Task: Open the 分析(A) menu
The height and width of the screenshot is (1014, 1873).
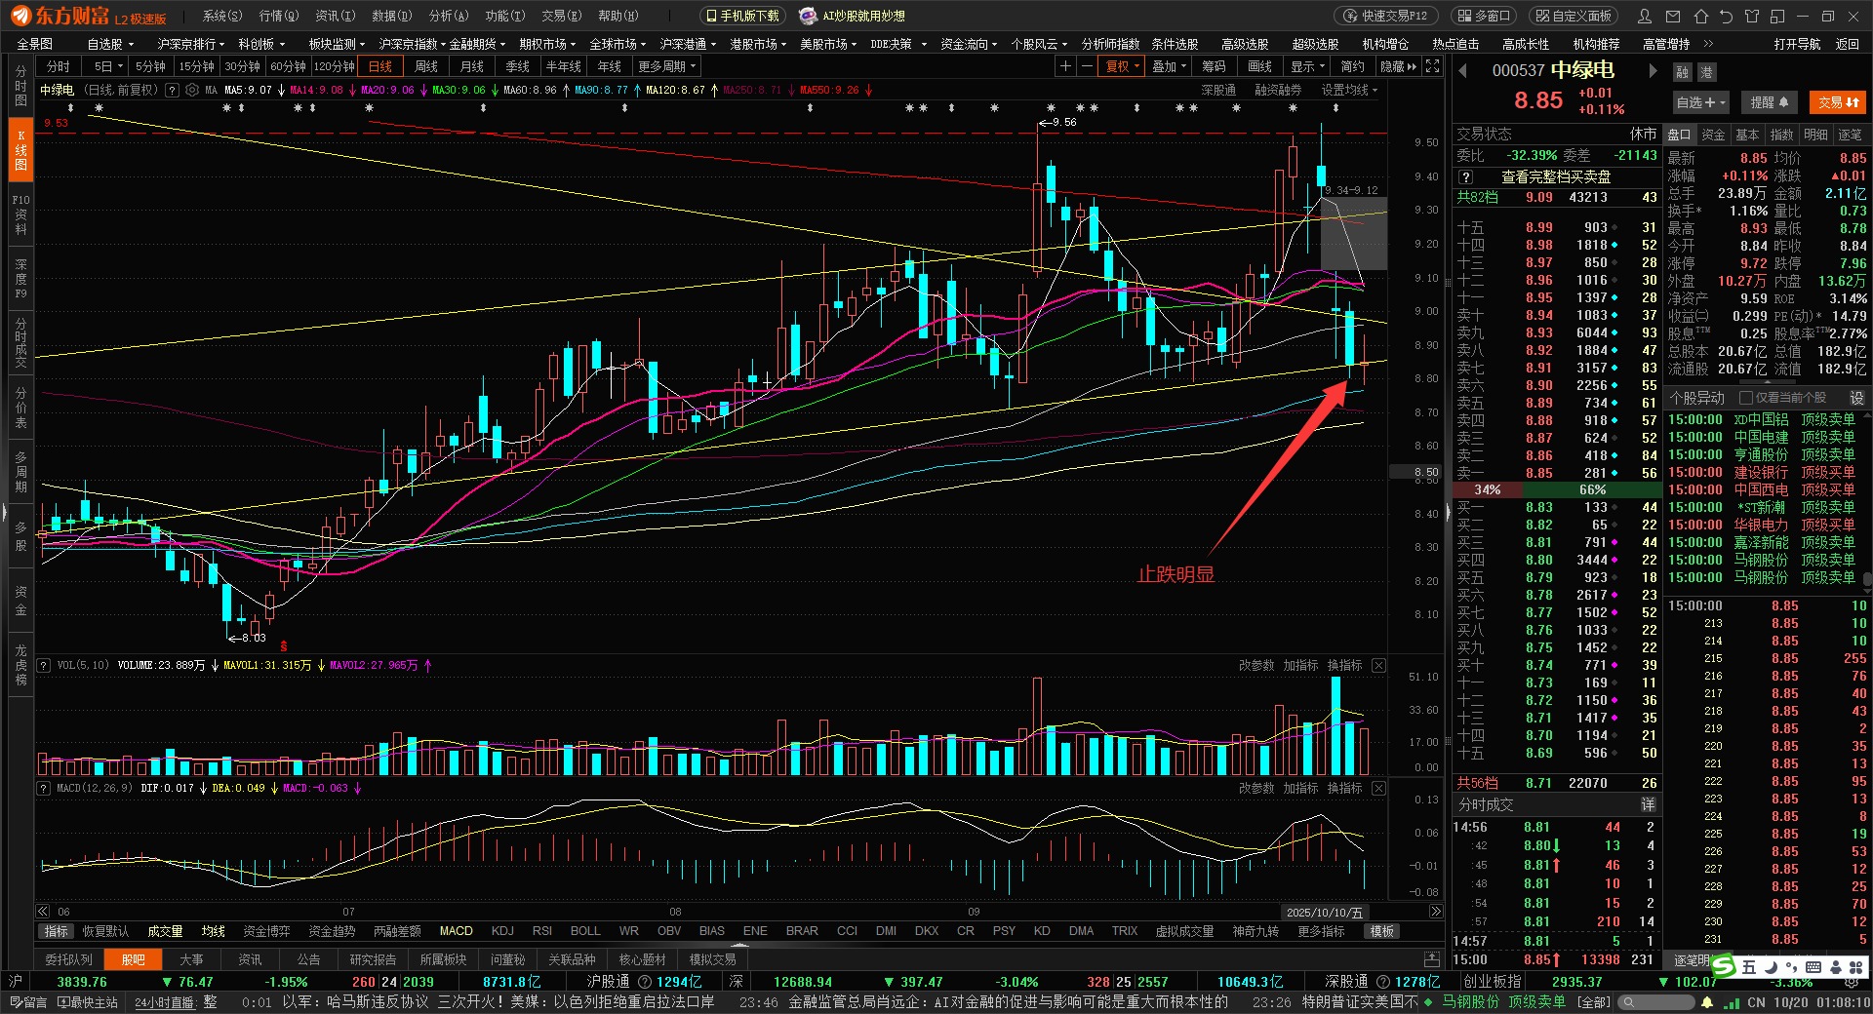Action: pyautogui.click(x=449, y=16)
